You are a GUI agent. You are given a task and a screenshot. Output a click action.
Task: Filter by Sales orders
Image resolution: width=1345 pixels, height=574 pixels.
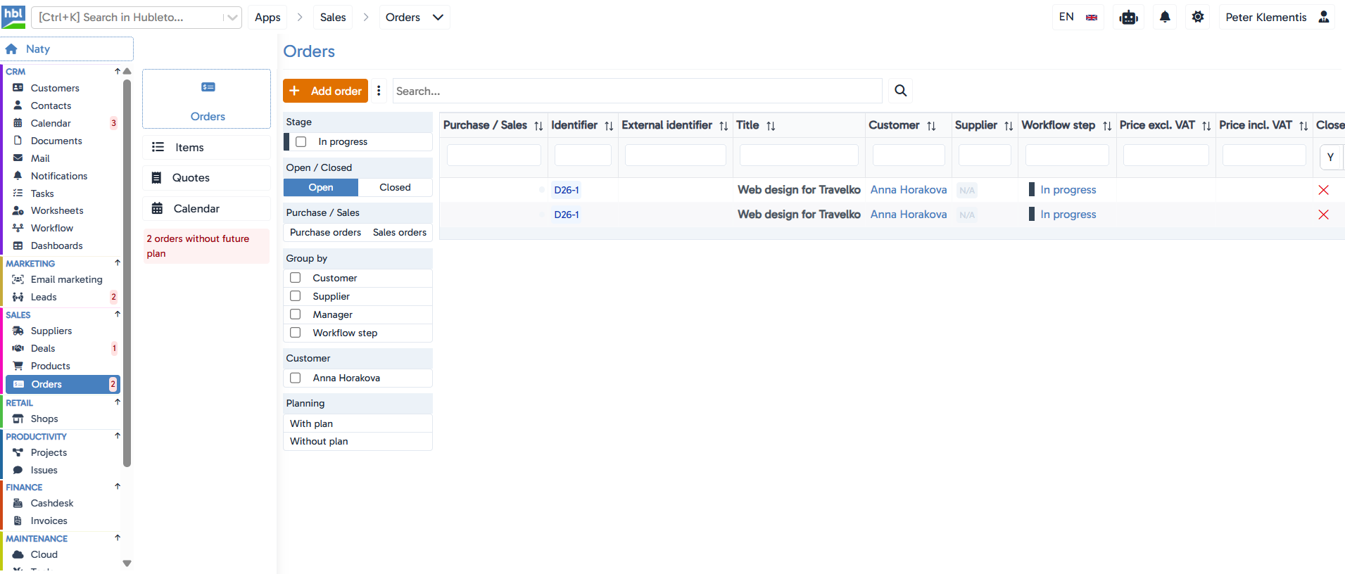pos(400,233)
